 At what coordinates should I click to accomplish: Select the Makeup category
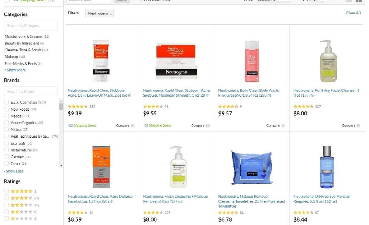pyautogui.click(x=11, y=57)
